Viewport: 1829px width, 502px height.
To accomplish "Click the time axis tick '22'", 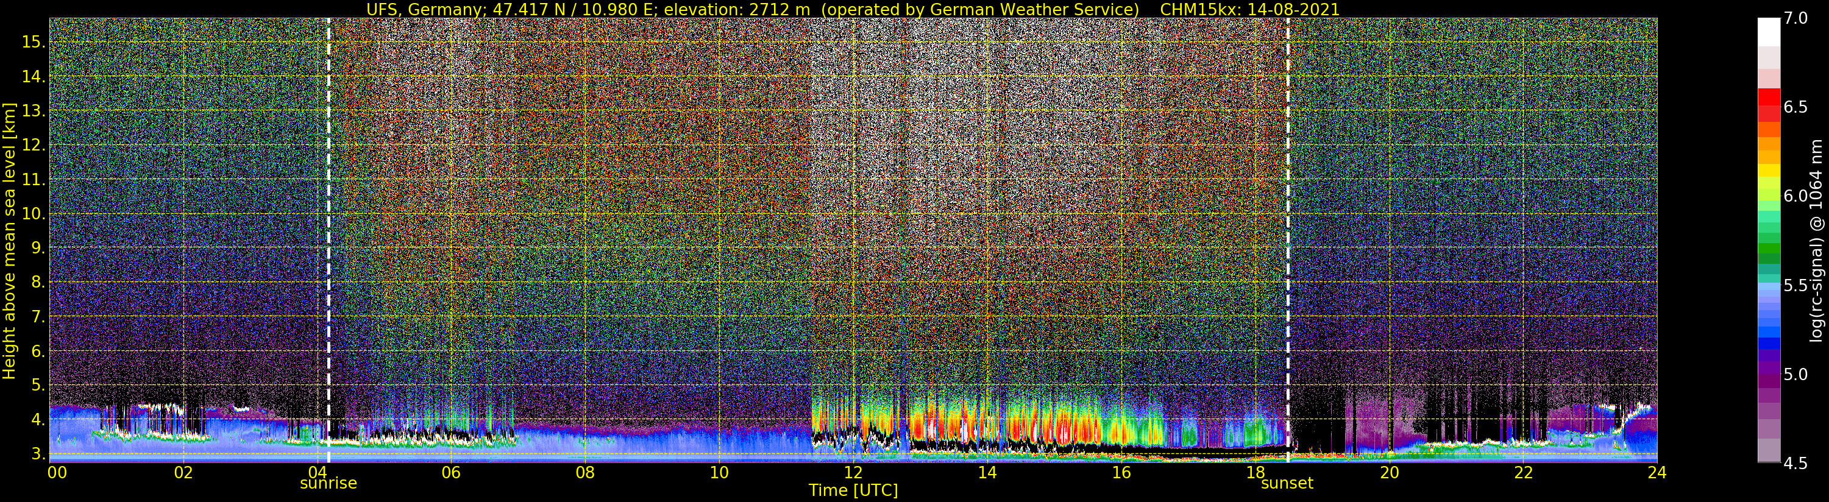I will [x=1523, y=473].
